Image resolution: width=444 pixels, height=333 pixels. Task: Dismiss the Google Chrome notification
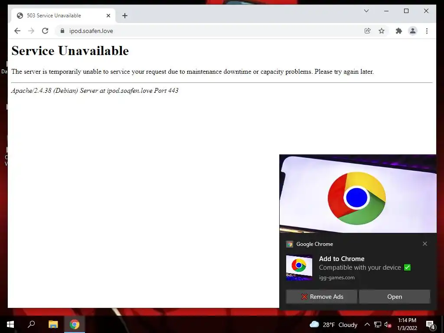(425, 244)
